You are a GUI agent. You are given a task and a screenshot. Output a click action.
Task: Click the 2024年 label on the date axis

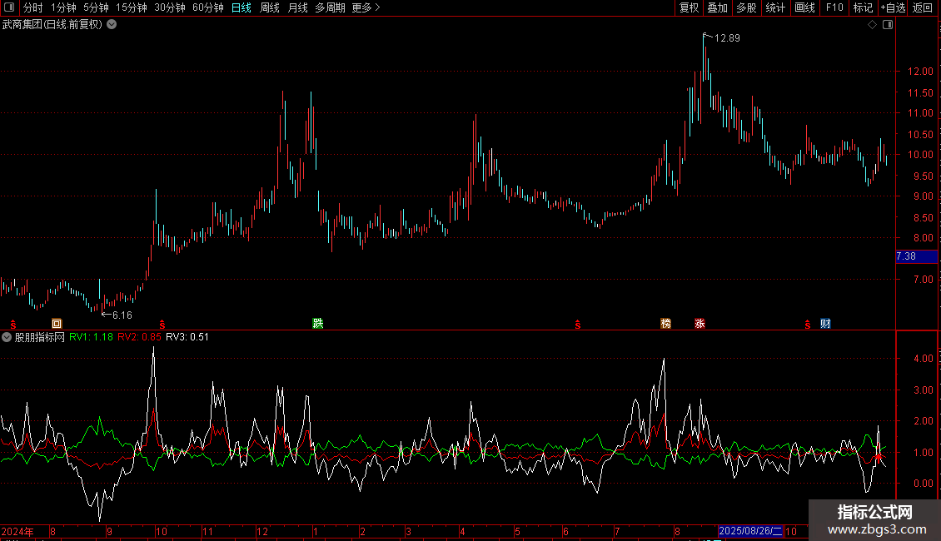[17, 531]
